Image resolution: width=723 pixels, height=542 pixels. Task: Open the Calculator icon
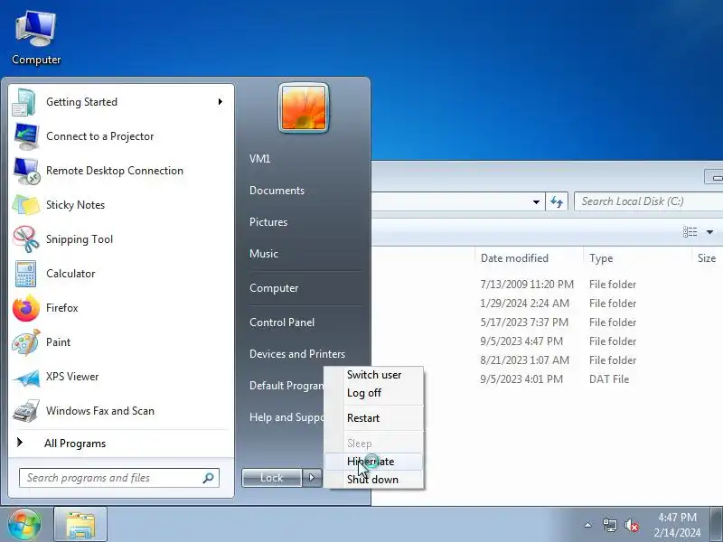25,274
